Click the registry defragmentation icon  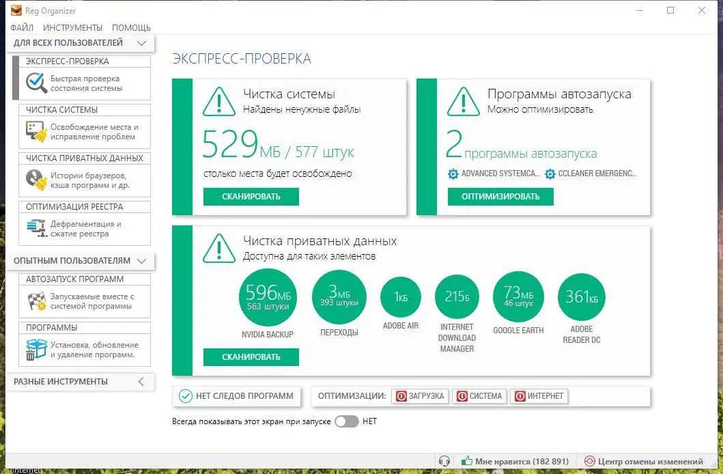coord(37,228)
